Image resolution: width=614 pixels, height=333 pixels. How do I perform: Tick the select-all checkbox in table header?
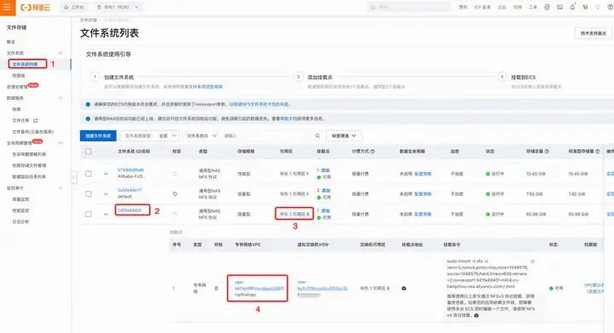(89, 152)
